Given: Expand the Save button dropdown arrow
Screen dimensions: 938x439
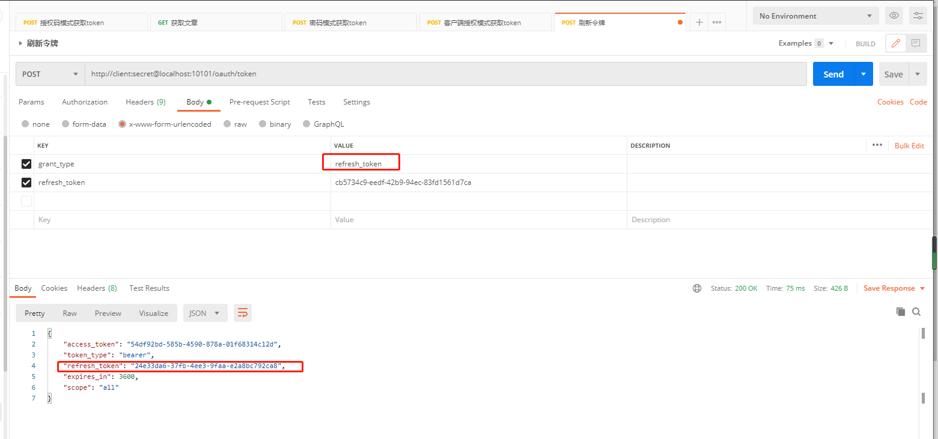Looking at the screenshot, I should (918, 74).
